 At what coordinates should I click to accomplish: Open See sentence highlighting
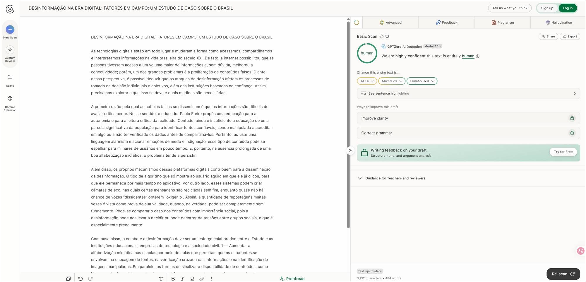point(468,93)
